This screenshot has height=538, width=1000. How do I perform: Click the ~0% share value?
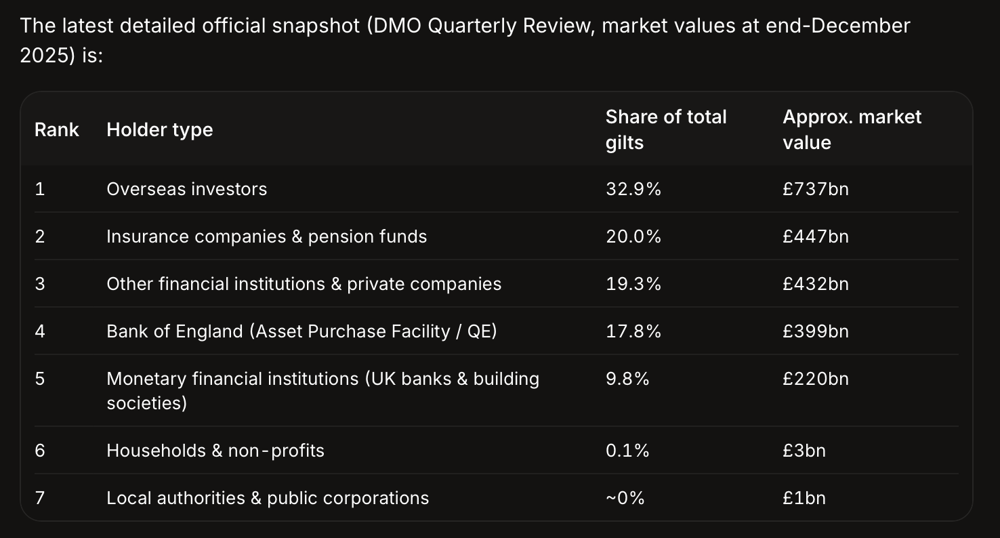click(625, 497)
